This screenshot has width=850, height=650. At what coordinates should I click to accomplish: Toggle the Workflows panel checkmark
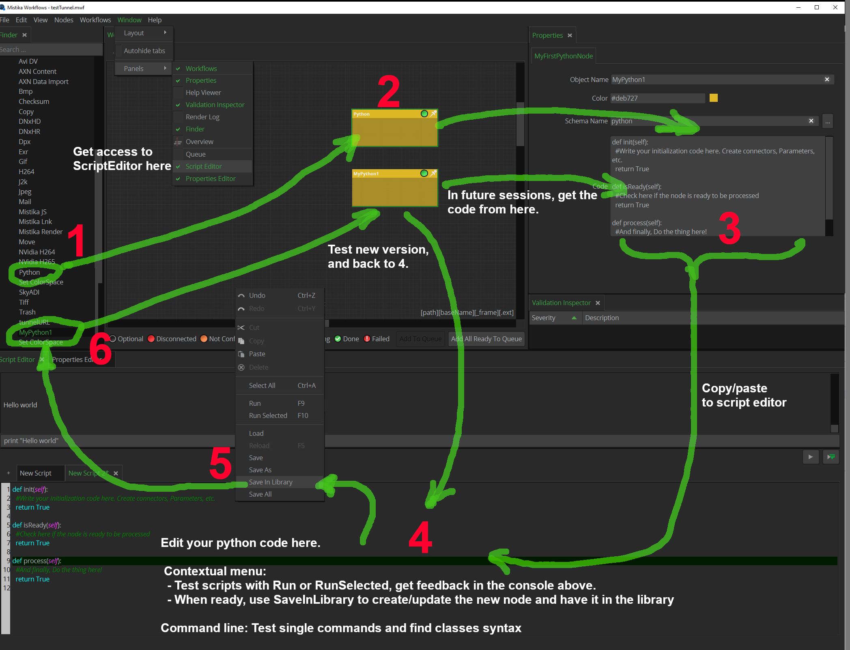(x=178, y=69)
